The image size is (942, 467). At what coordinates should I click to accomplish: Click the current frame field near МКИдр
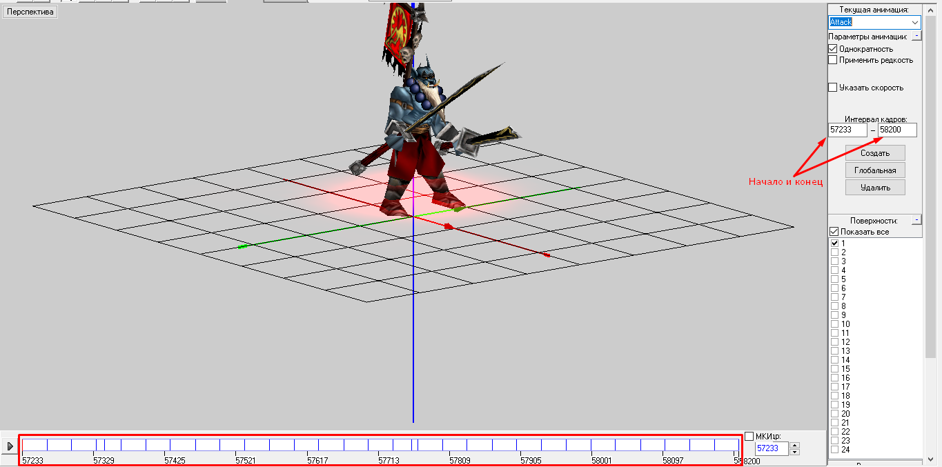coord(772,448)
